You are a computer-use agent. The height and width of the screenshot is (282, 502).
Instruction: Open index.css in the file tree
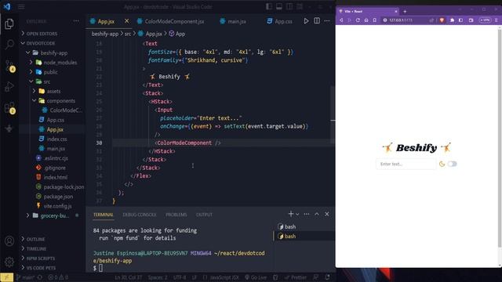56,139
